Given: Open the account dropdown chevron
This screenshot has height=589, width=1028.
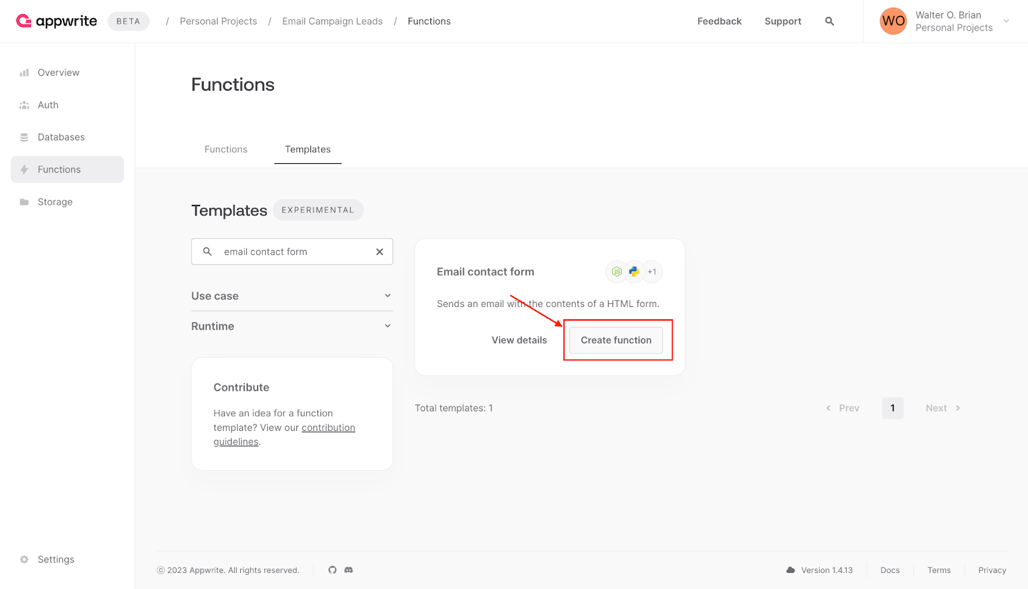Looking at the screenshot, I should (1007, 21).
